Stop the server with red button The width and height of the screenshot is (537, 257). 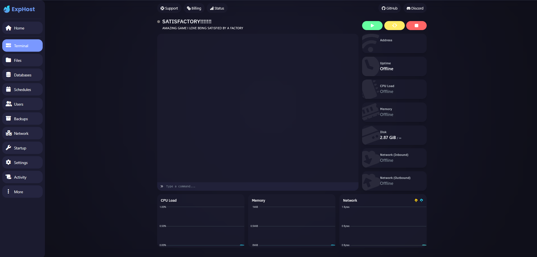coord(416,26)
